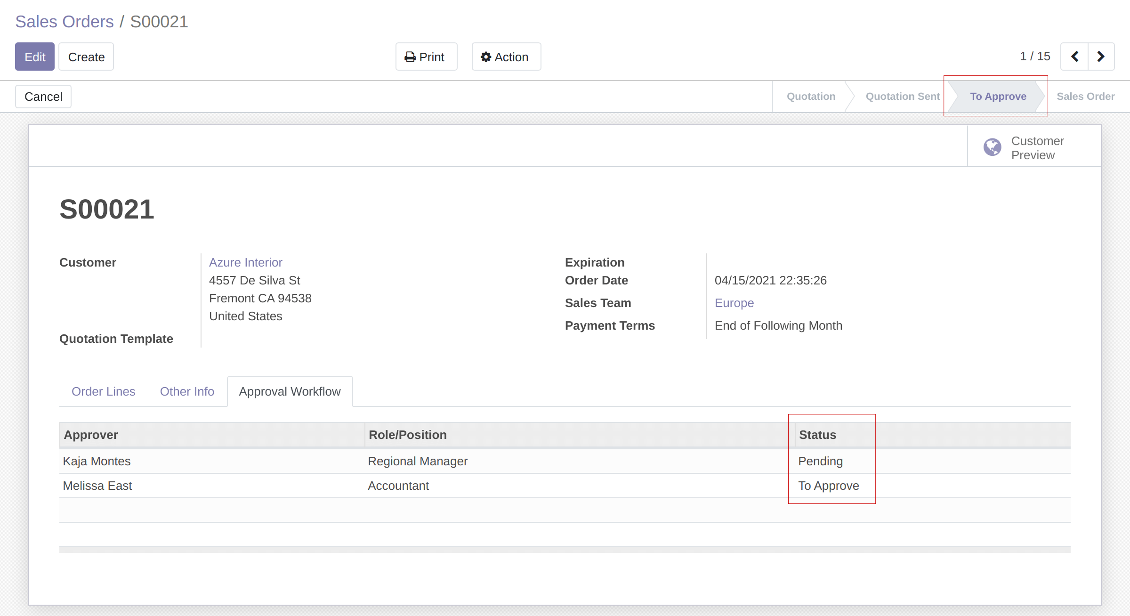Switch to the Order Lines tab
This screenshot has width=1130, height=616.
coord(103,391)
